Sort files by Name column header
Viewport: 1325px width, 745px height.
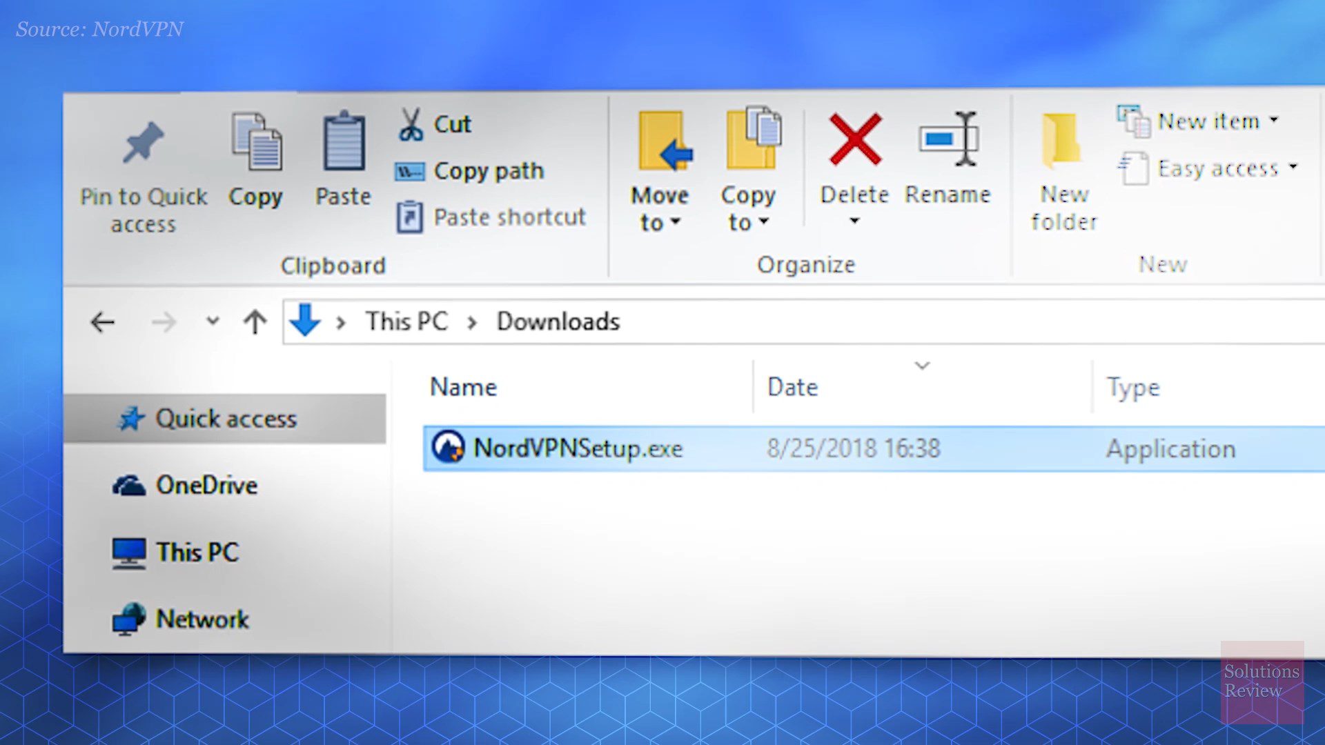tap(463, 387)
